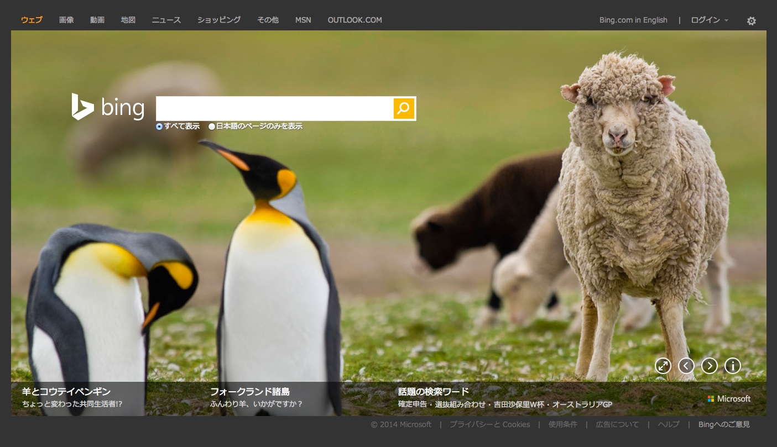Open the OUTLOOK.COM link
777x447 pixels.
pyautogui.click(x=354, y=20)
